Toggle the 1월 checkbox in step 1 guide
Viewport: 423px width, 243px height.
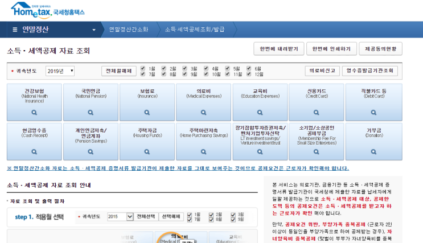click(190, 215)
